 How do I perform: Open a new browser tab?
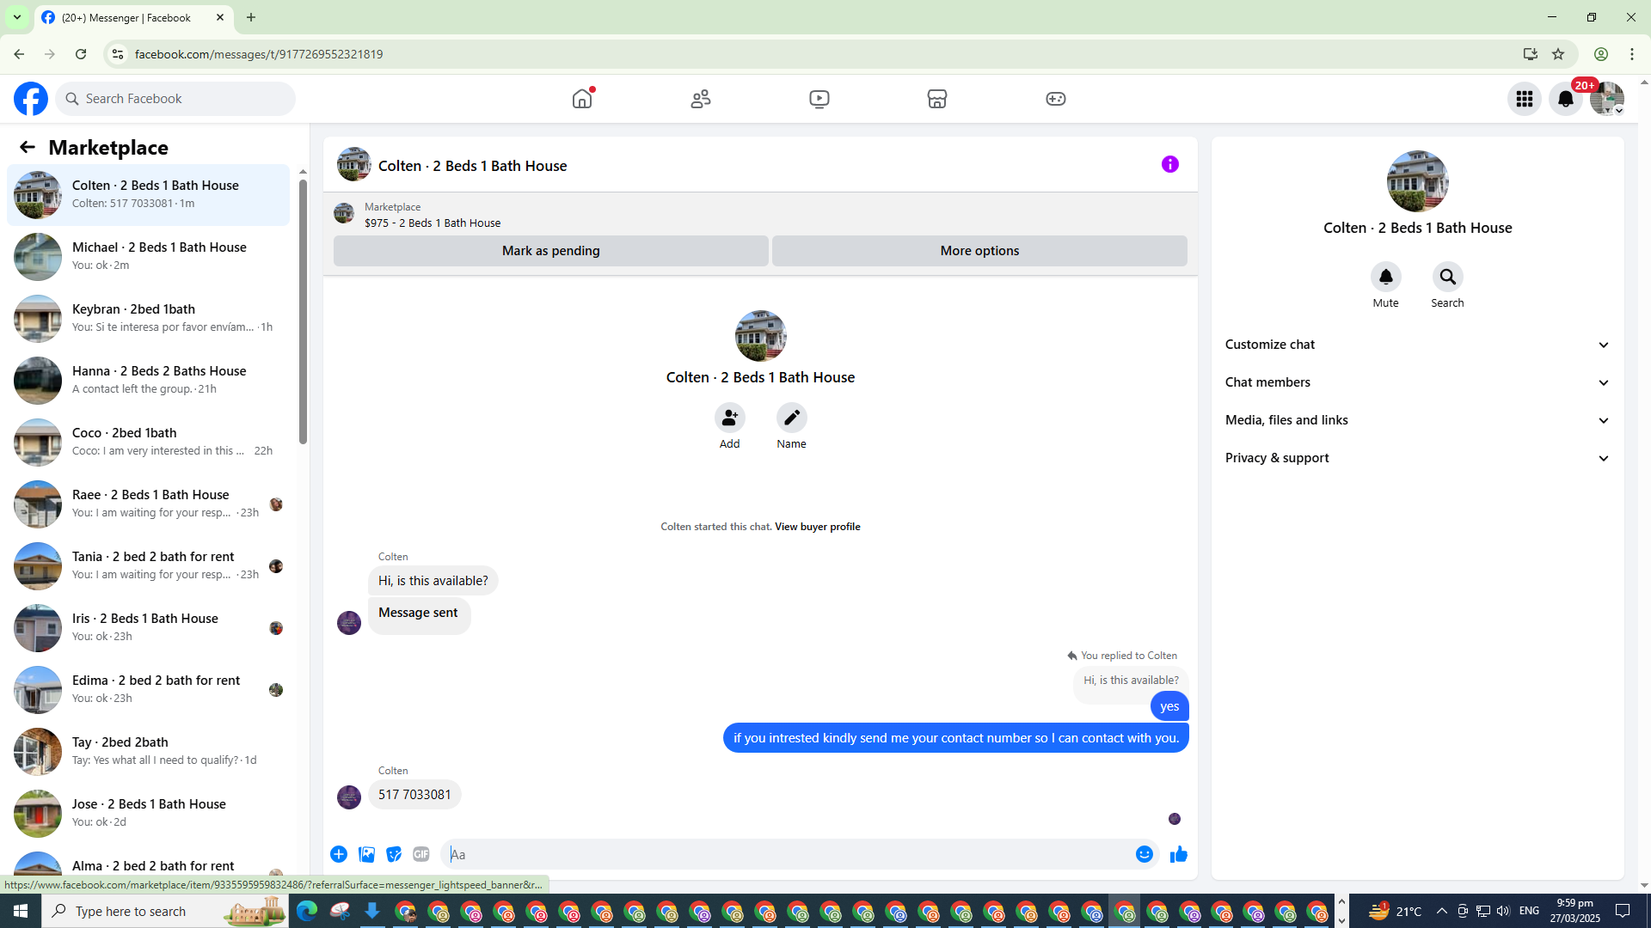(251, 17)
